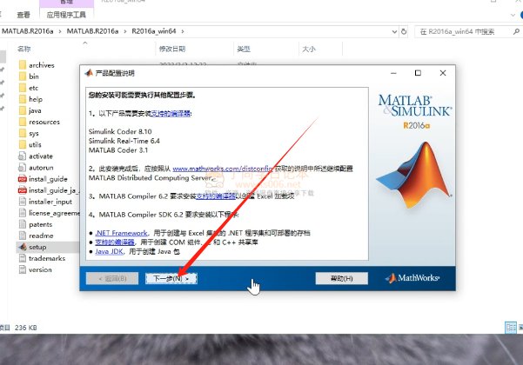This screenshot has height=365, width=523.
Task: Select the autorun file icon
Action: coord(23,167)
